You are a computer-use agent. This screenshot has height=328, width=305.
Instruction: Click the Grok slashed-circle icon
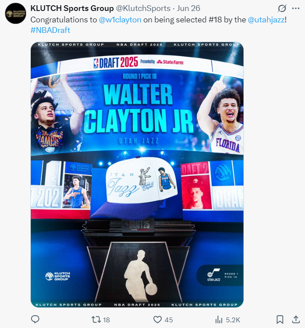click(x=282, y=8)
